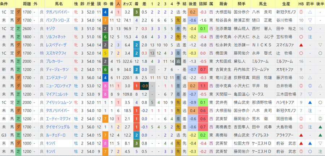The image size is (325, 156).
Task: Click yellow frame 5 cell in スズカマクフィ row
Action: 105,53
